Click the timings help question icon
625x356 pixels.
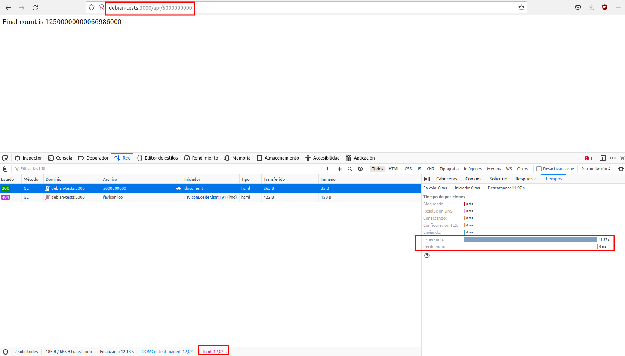point(427,256)
